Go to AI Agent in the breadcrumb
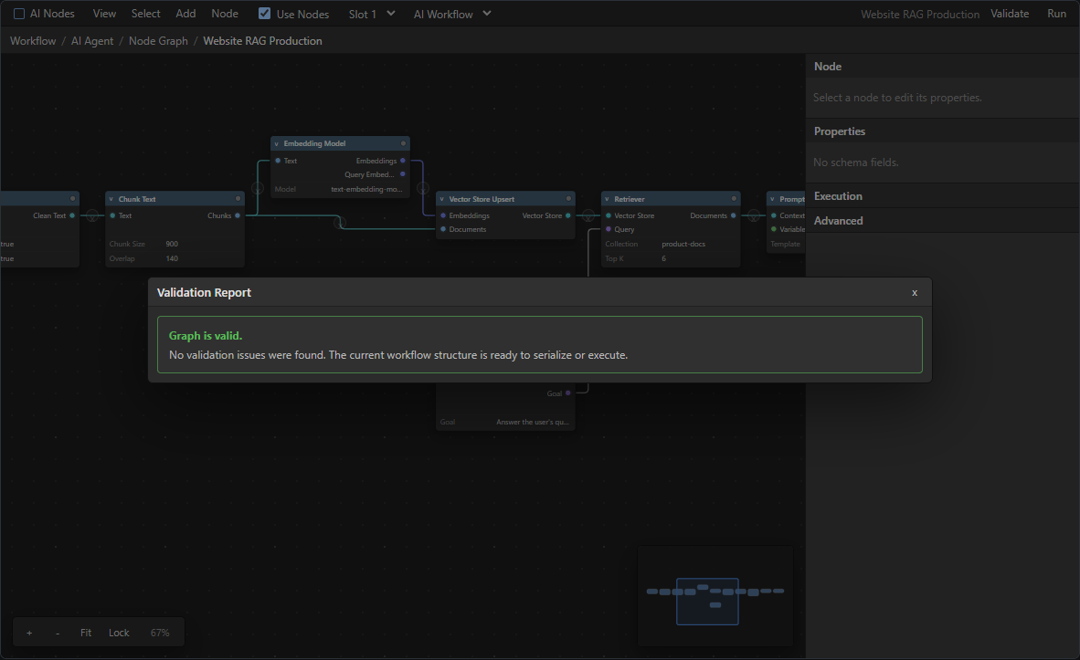Viewport: 1080px width, 660px height. click(92, 41)
